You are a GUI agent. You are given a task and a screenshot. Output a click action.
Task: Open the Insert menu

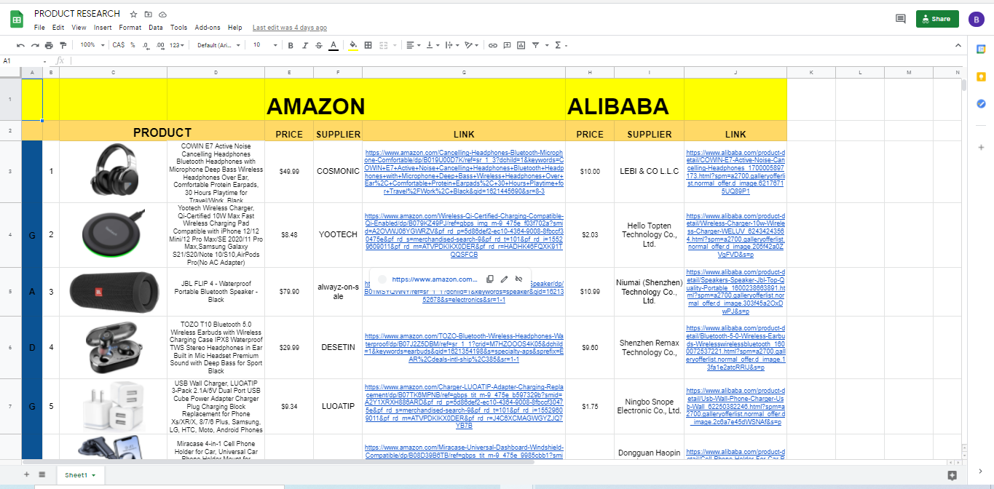click(x=103, y=28)
